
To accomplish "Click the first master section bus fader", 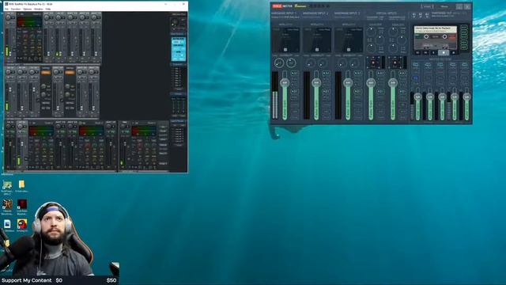I will (417, 97).
